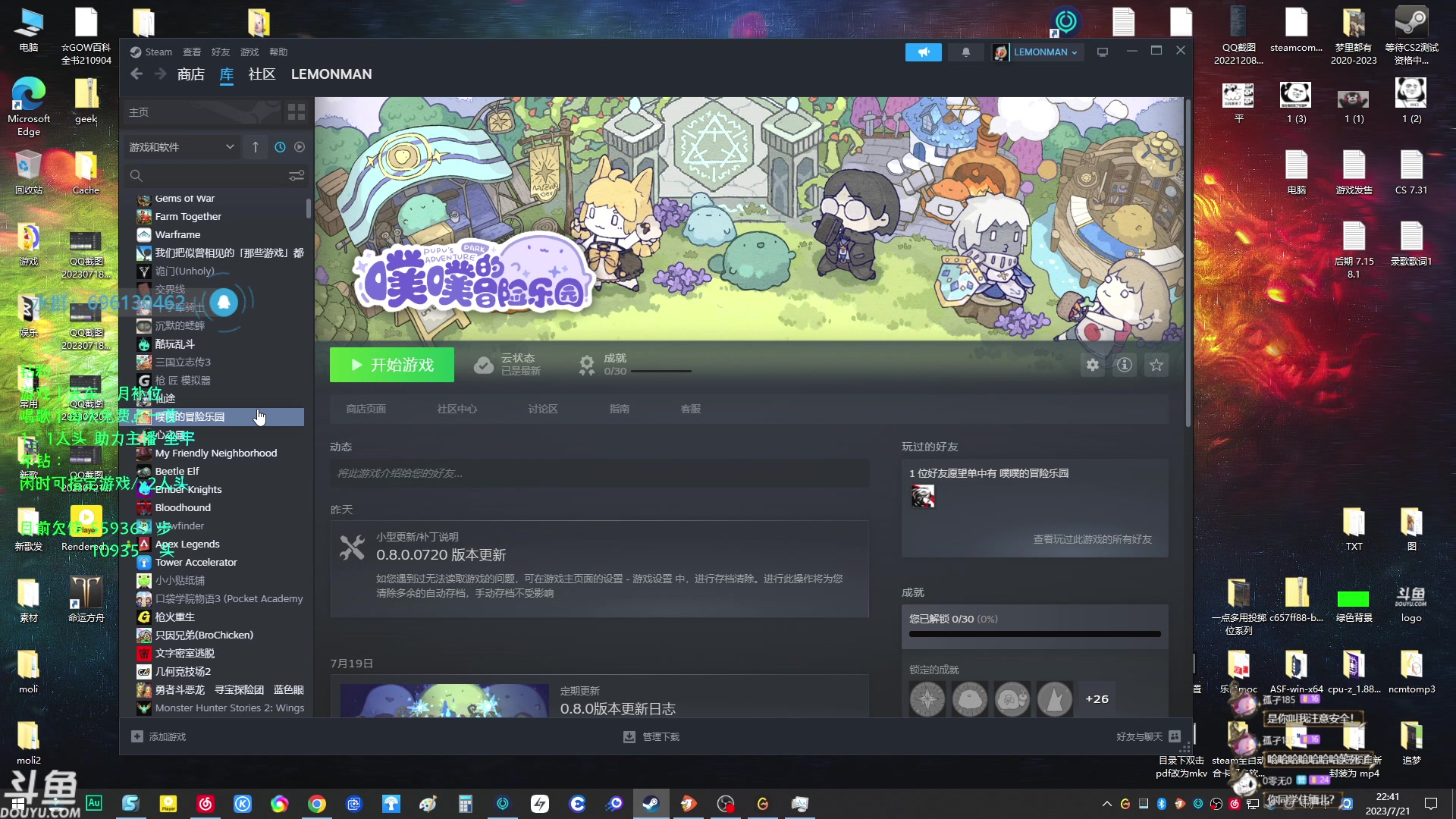The width and height of the screenshot is (1456, 819).
Task: Open the LEMONMAN profile tab
Action: 331,74
